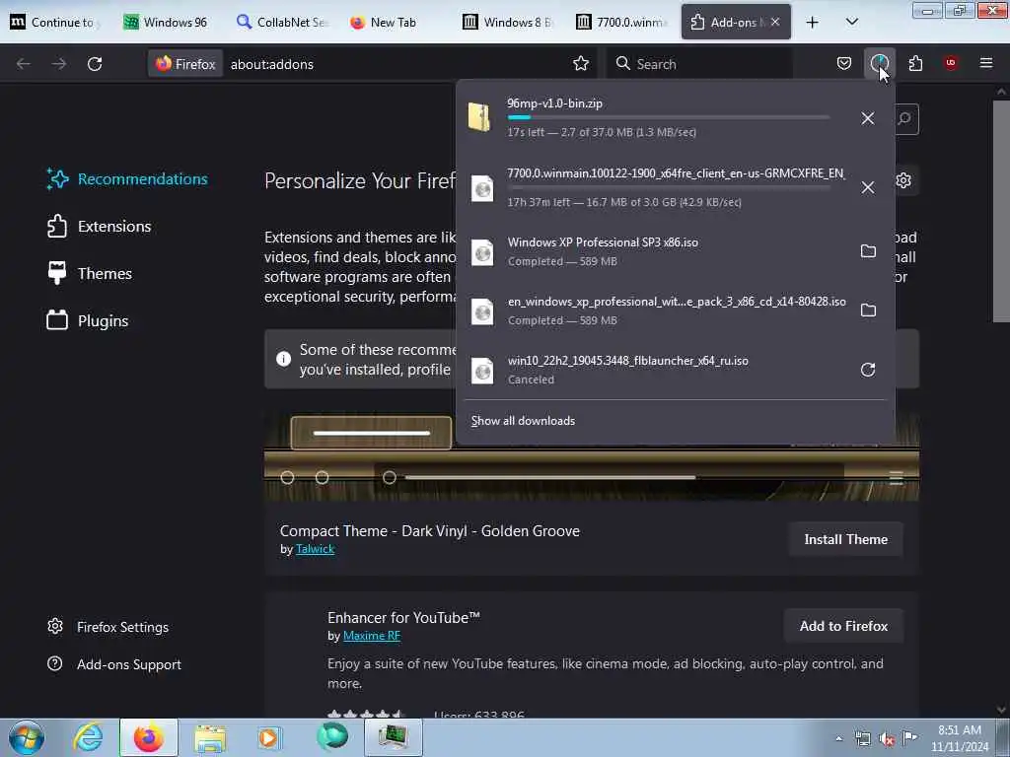Screen dimensions: 1010x757
Task: Open the Pocket save icon
Action: pyautogui.click(x=844, y=63)
